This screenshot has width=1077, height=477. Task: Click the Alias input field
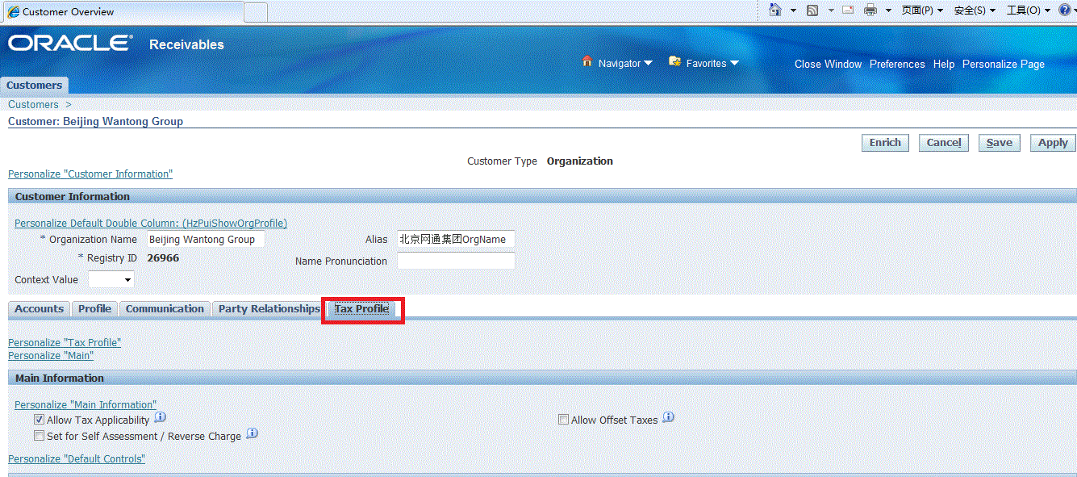tap(456, 240)
